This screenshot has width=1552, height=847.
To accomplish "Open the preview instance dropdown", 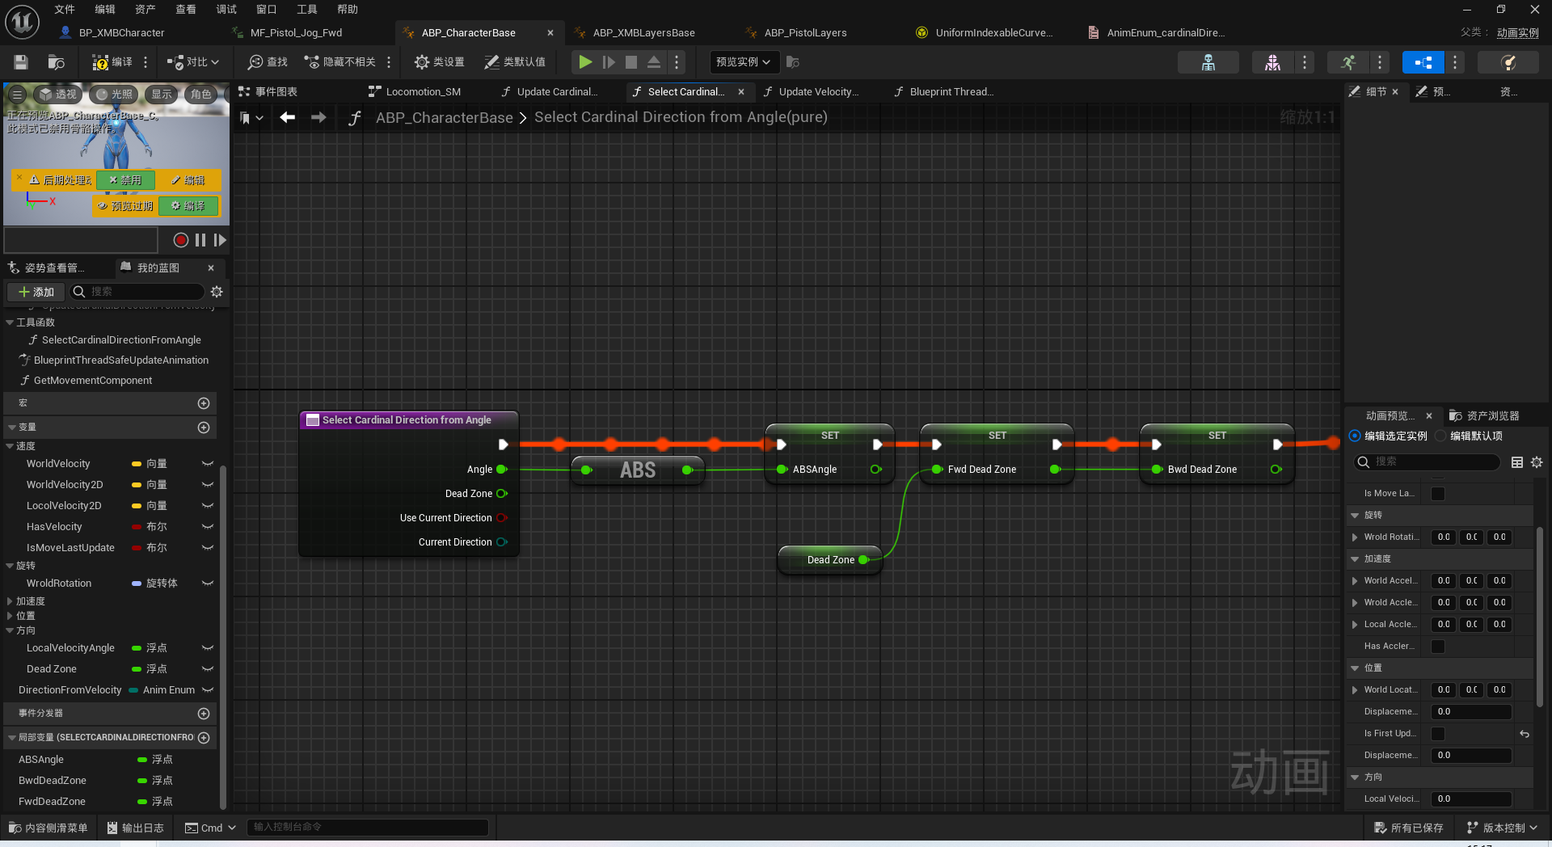I will point(744,62).
